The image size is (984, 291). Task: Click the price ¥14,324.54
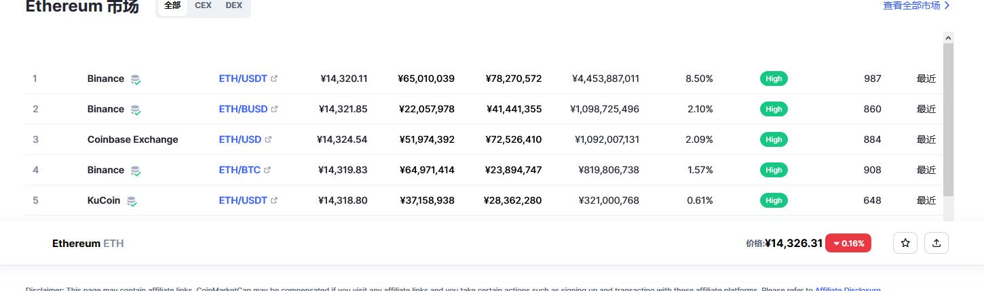click(342, 139)
